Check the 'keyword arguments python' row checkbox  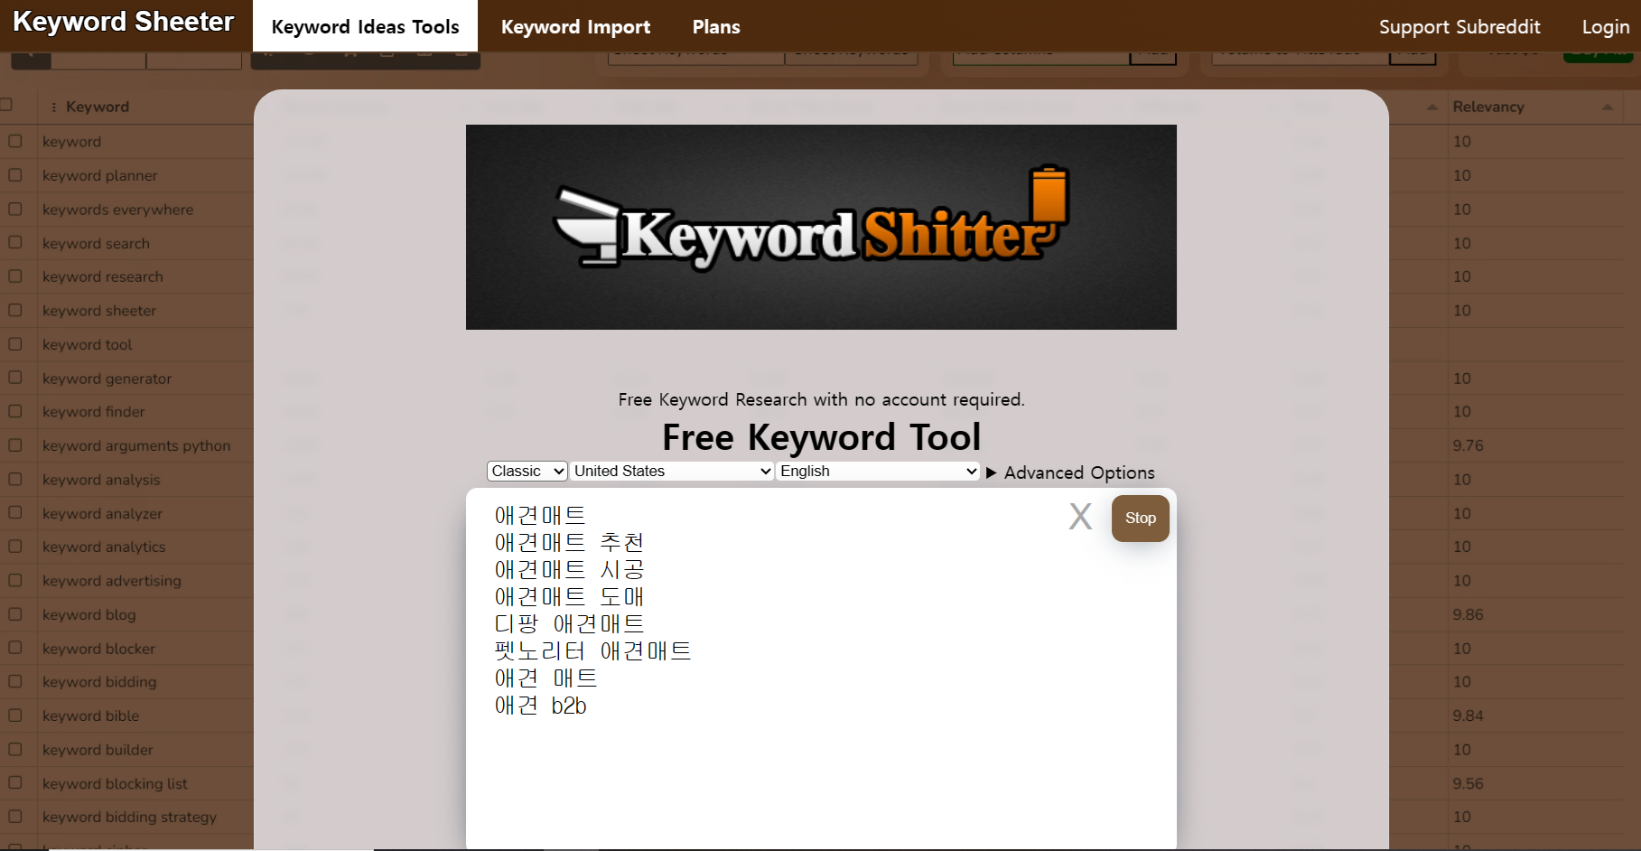(15, 445)
